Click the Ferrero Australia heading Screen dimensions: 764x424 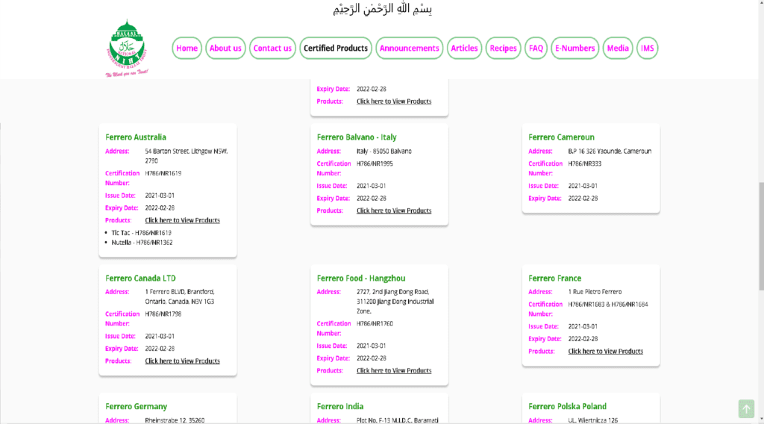coord(136,137)
